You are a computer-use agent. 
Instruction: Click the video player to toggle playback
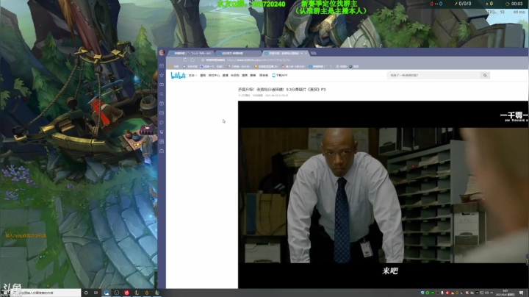tap(383, 195)
